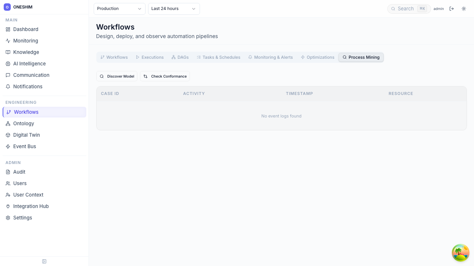Open AI Intelligence
The height and width of the screenshot is (266, 474).
[x=29, y=64]
